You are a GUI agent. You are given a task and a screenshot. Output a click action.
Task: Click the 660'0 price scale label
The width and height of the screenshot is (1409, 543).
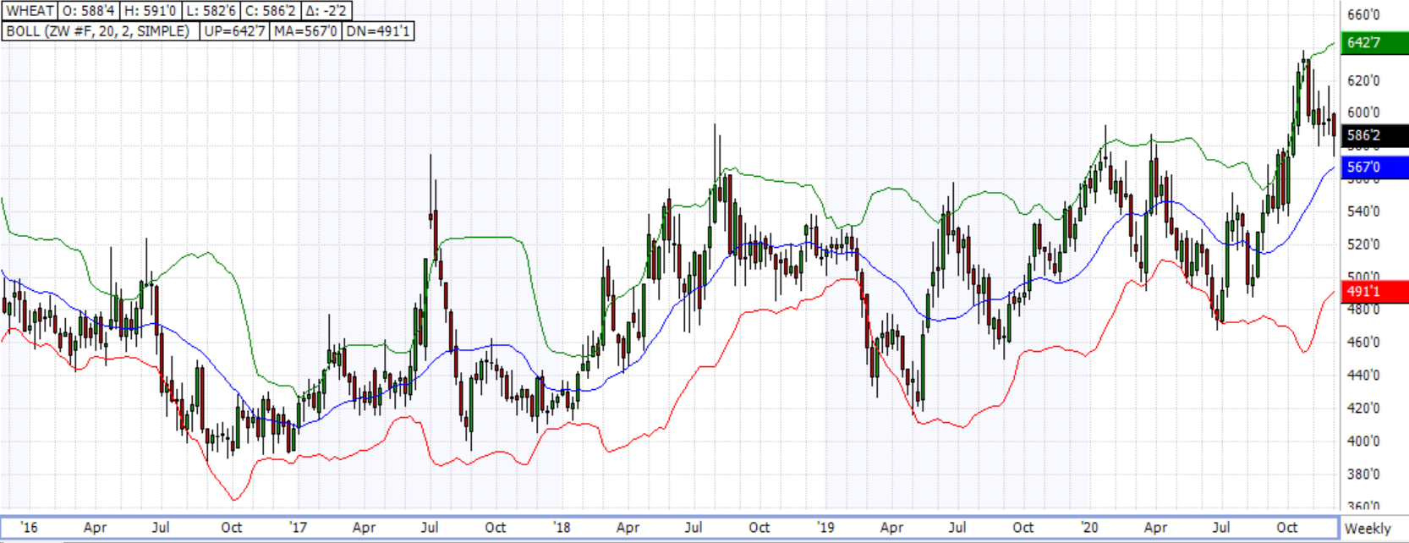(x=1363, y=14)
